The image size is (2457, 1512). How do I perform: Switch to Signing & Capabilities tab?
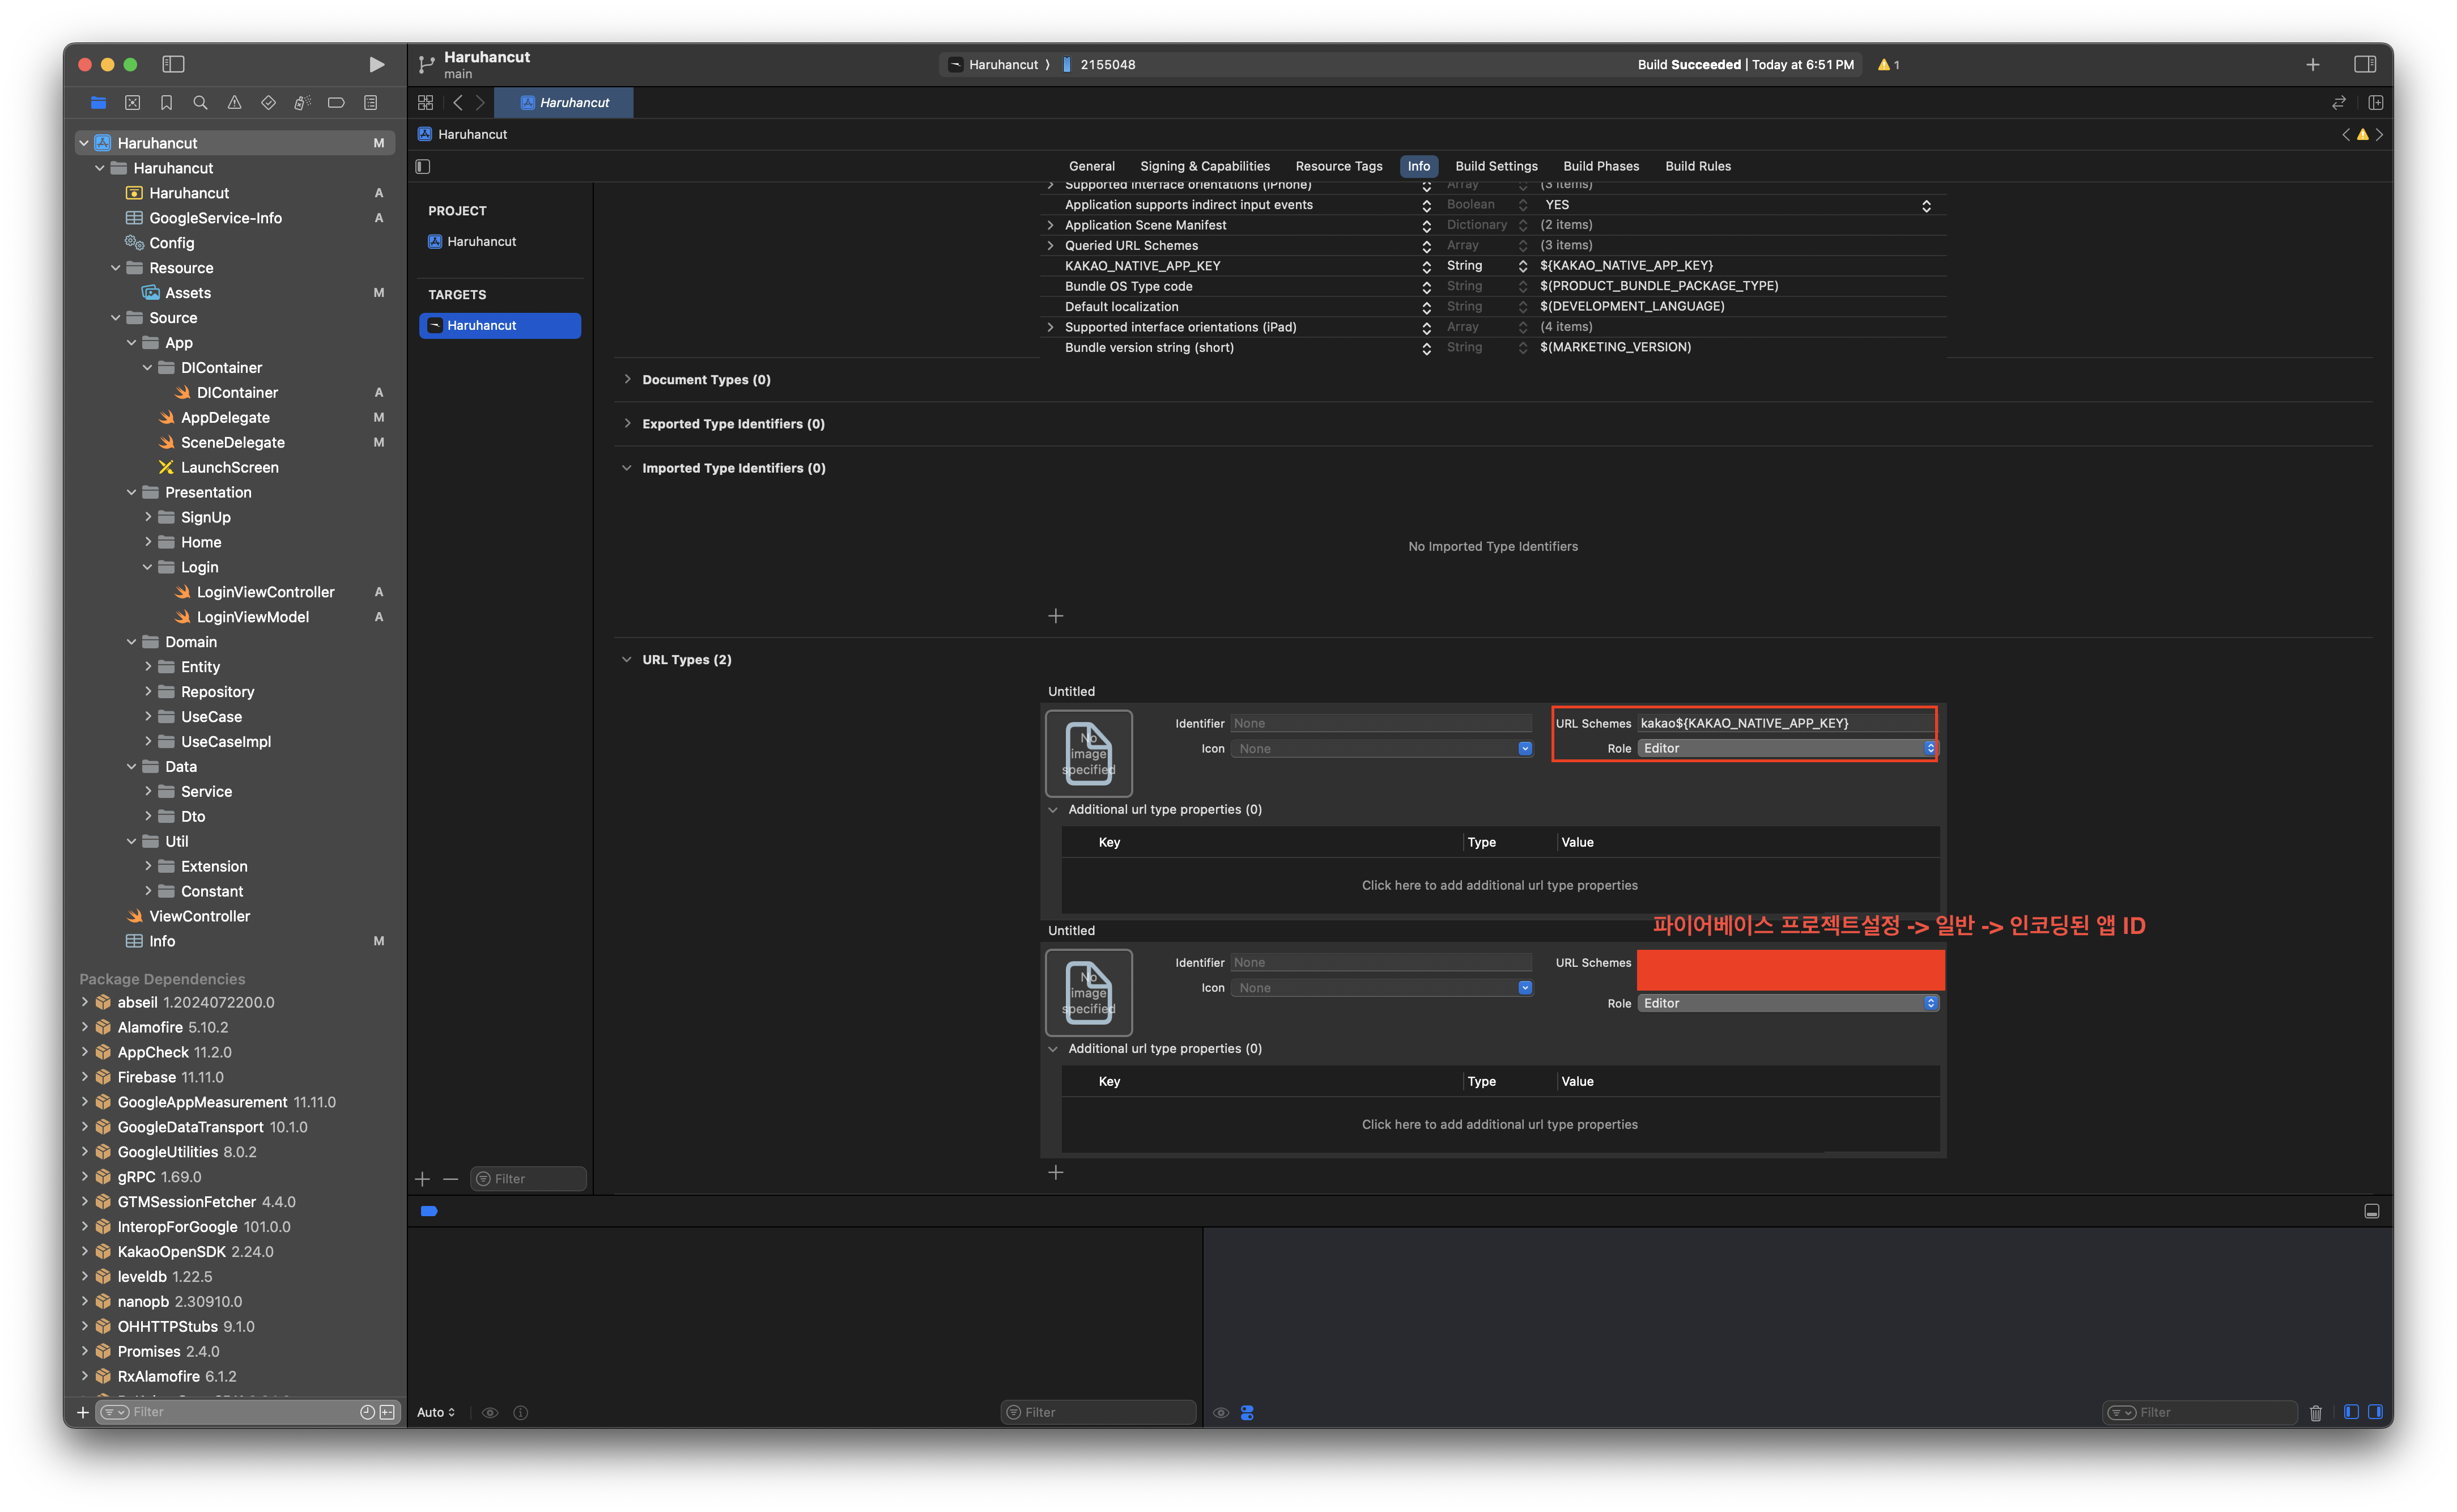tap(1205, 166)
